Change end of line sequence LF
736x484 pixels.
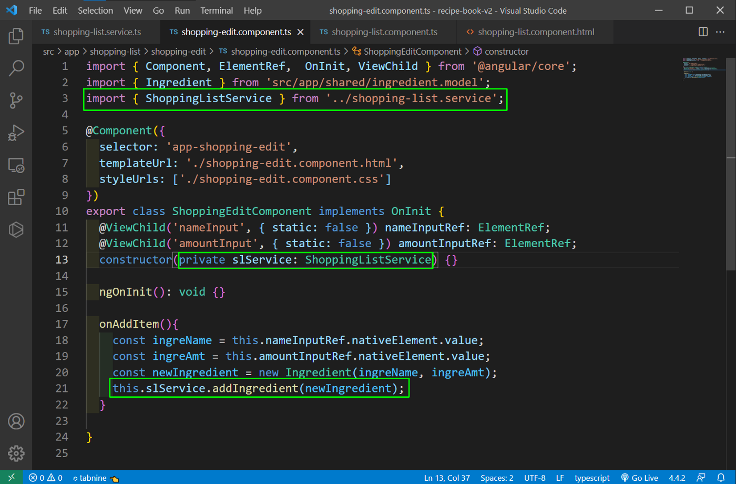point(560,478)
